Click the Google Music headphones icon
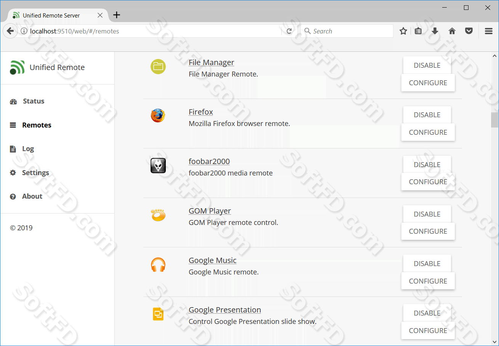The width and height of the screenshot is (499, 346). (158, 265)
